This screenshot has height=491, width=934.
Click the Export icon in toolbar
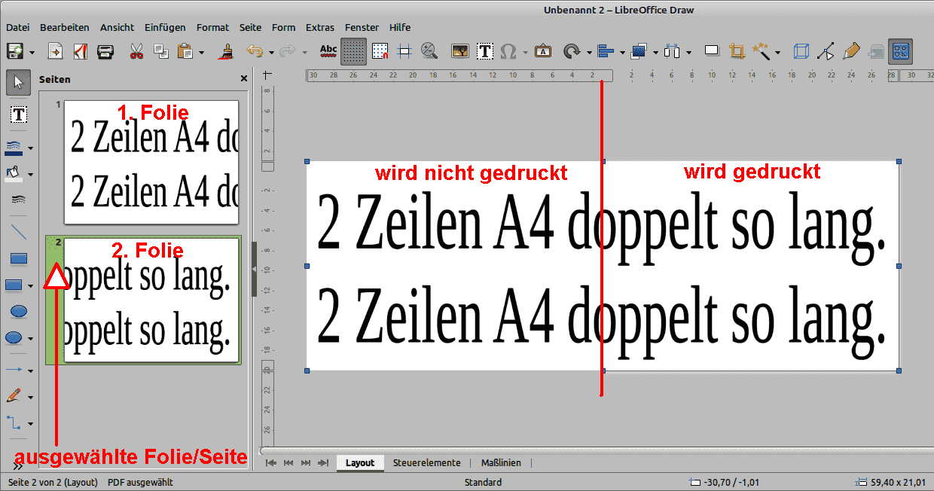point(55,51)
